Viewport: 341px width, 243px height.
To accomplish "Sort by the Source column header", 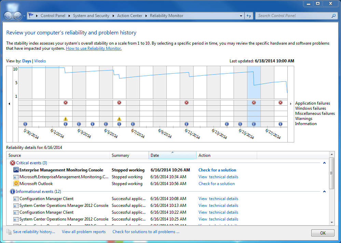I will pyautogui.click(x=58, y=155).
